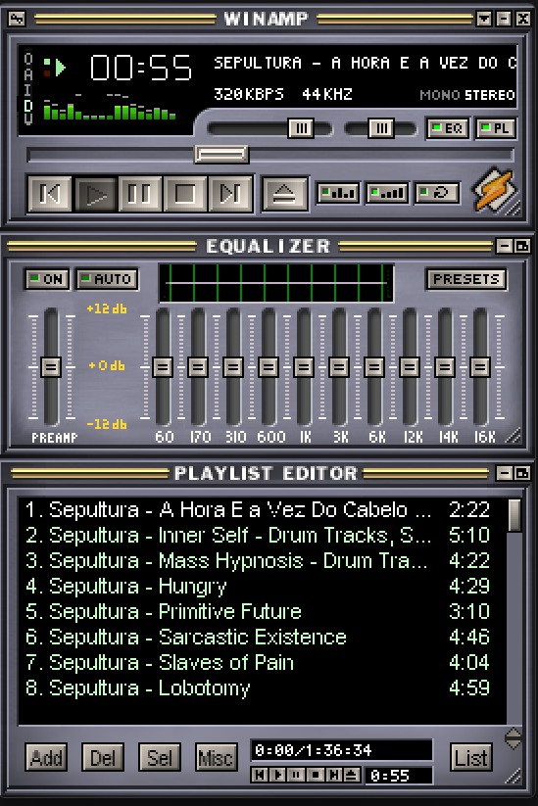
Task: Click the volume slider handle
Action: (301, 128)
